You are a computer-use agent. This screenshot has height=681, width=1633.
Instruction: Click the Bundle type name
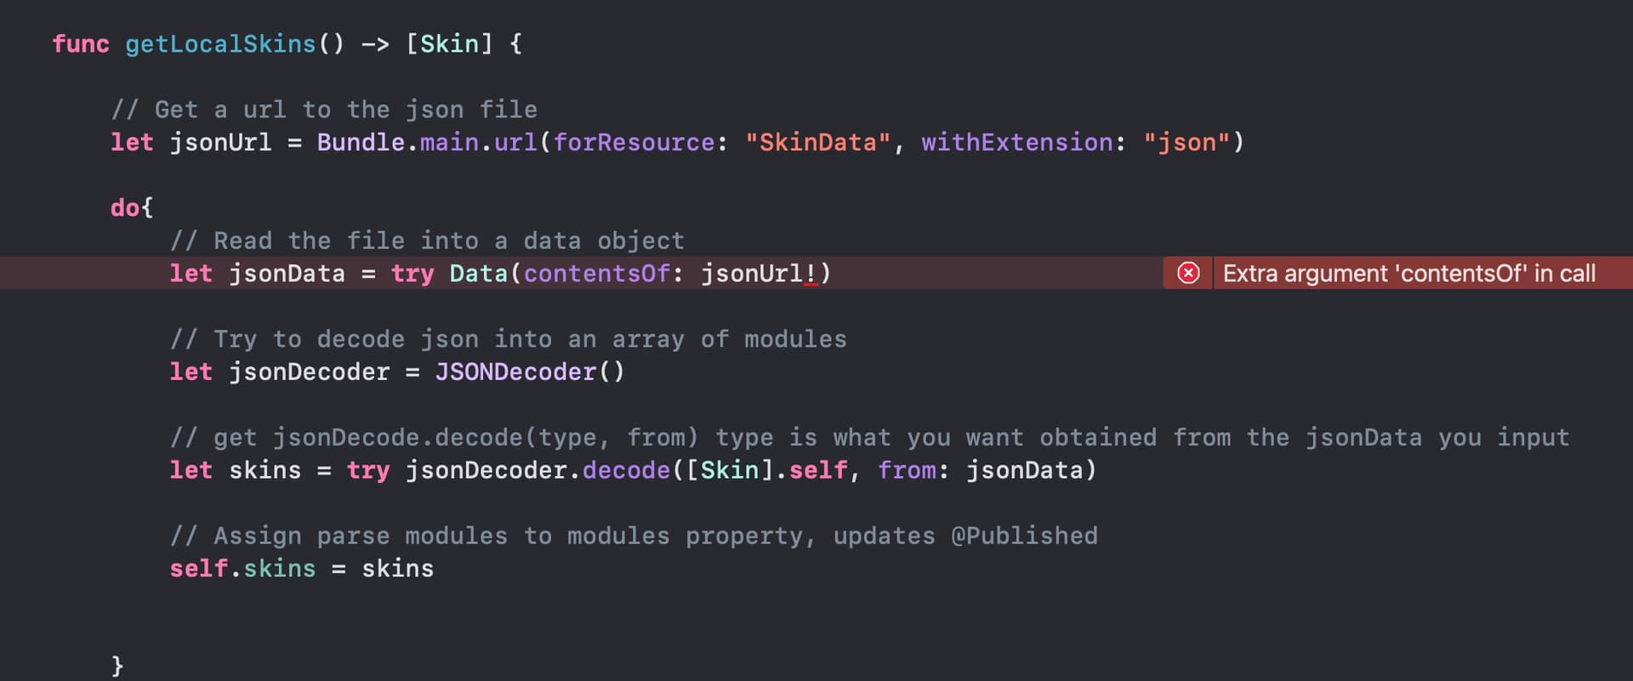361,142
